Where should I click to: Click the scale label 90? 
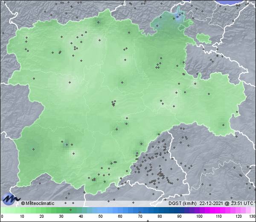180,216
